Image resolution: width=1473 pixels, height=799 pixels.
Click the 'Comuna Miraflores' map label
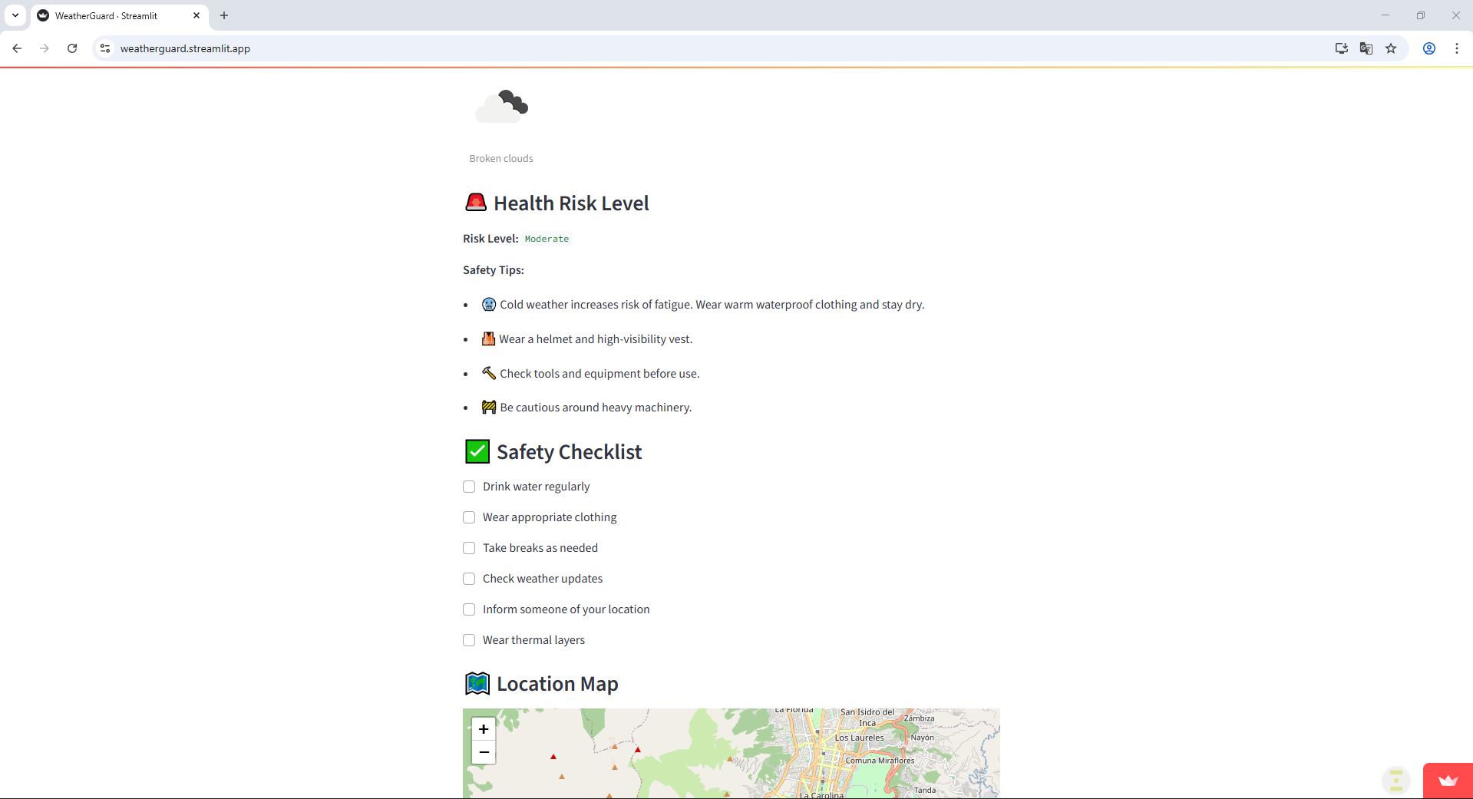coord(880,761)
